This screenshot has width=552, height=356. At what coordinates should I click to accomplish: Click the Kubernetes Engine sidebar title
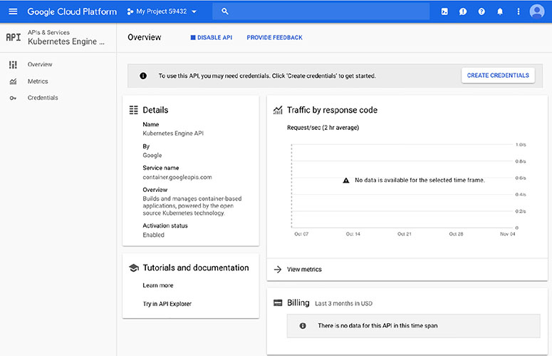coord(66,41)
